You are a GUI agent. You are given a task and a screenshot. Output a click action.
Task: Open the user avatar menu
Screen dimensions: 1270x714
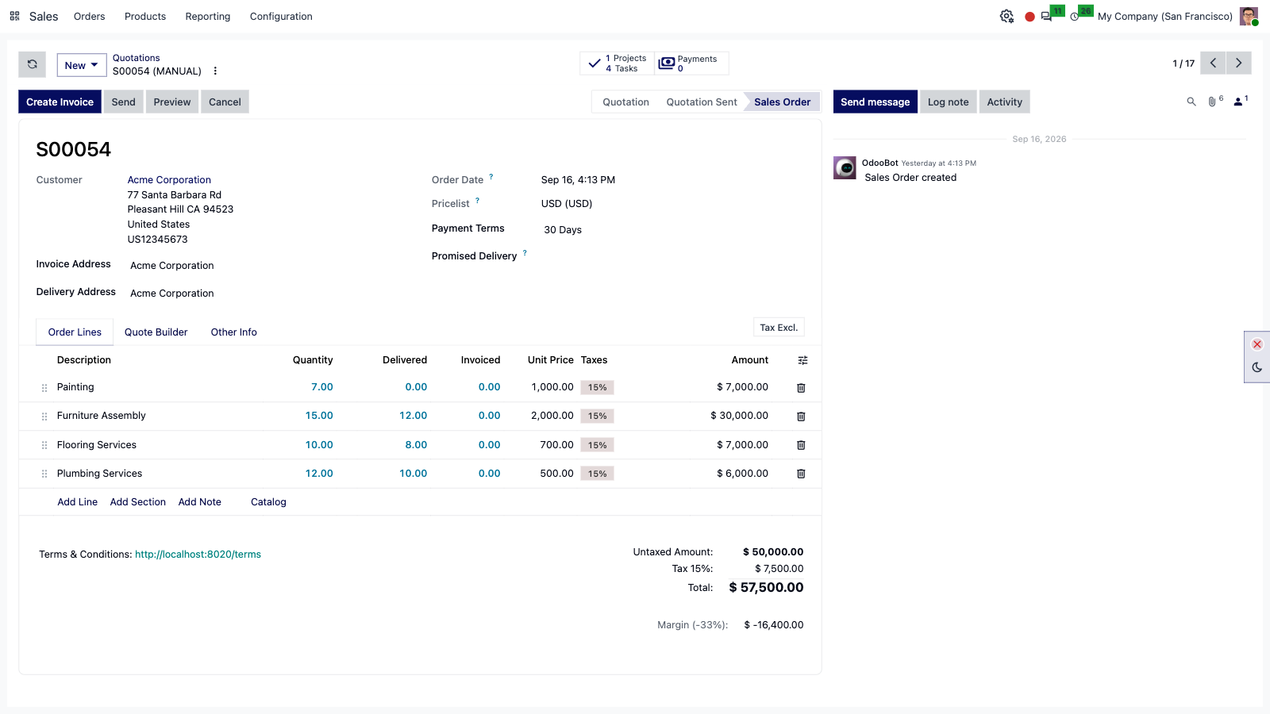tap(1249, 17)
